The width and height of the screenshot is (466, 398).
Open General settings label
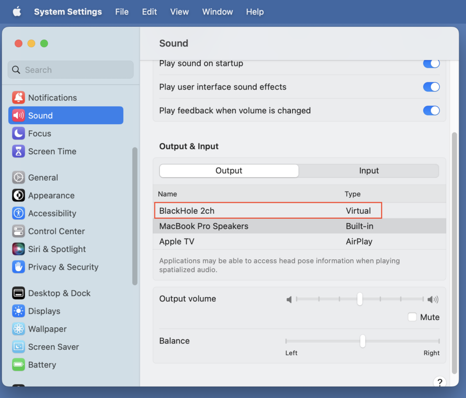coord(43,177)
